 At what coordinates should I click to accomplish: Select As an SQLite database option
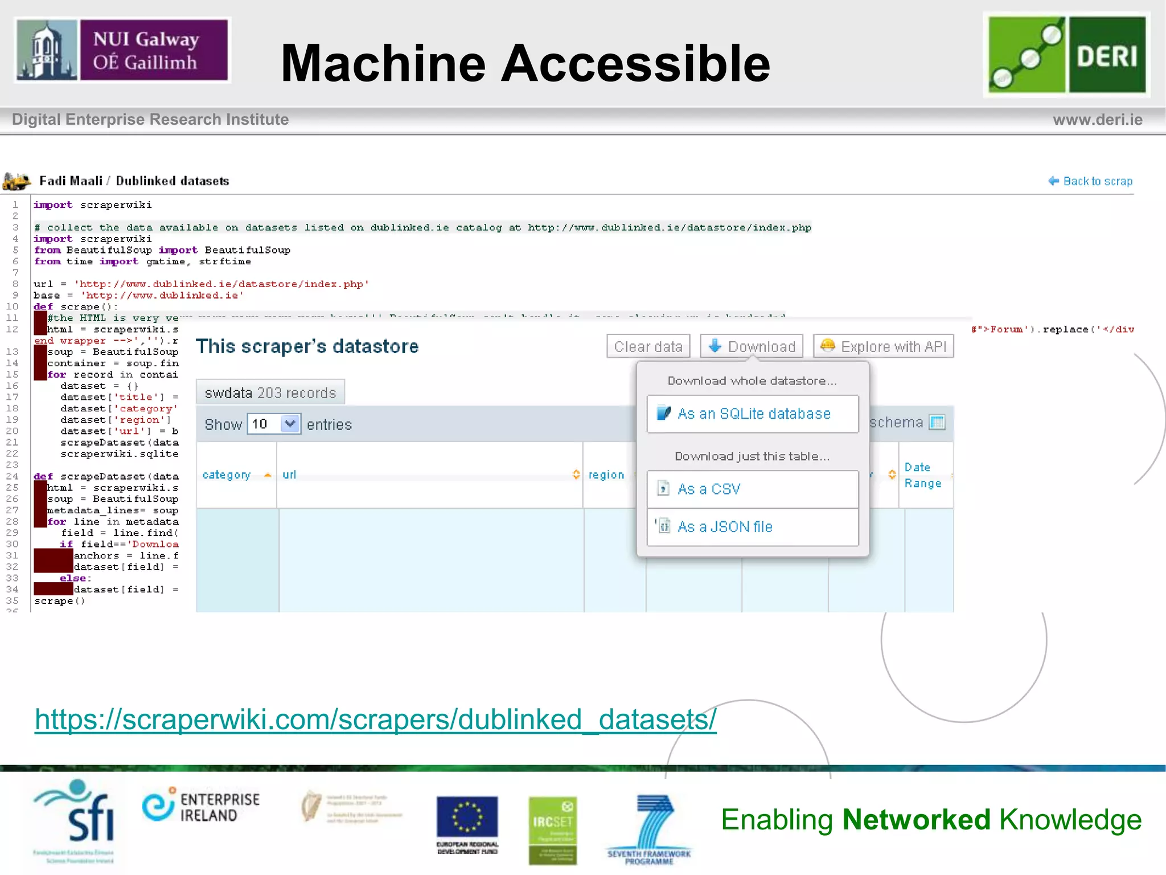tap(753, 414)
